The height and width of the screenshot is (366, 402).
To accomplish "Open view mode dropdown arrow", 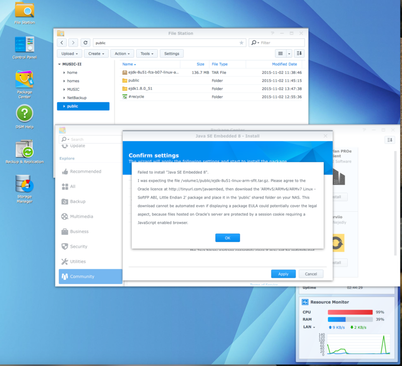I will [x=289, y=53].
